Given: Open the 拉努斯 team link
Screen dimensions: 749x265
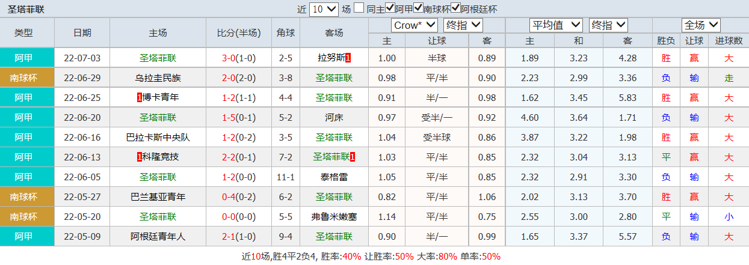Looking at the screenshot, I should (331, 58).
